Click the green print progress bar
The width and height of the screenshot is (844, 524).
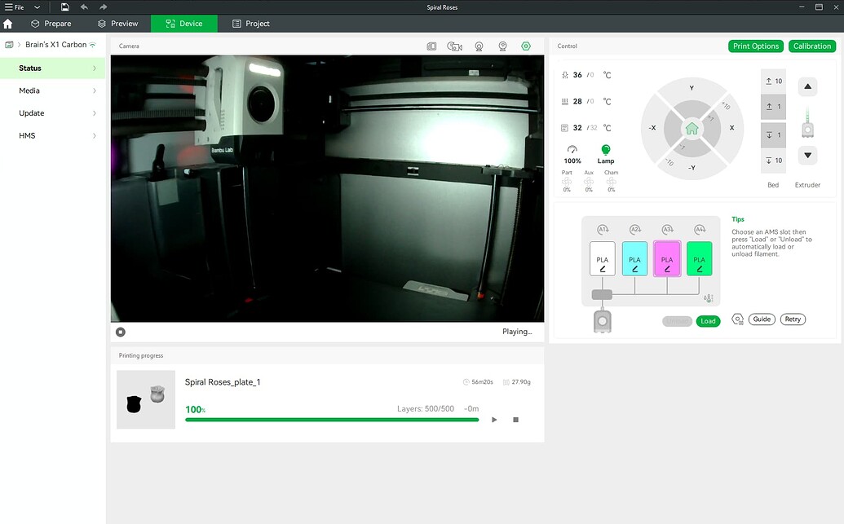(332, 420)
